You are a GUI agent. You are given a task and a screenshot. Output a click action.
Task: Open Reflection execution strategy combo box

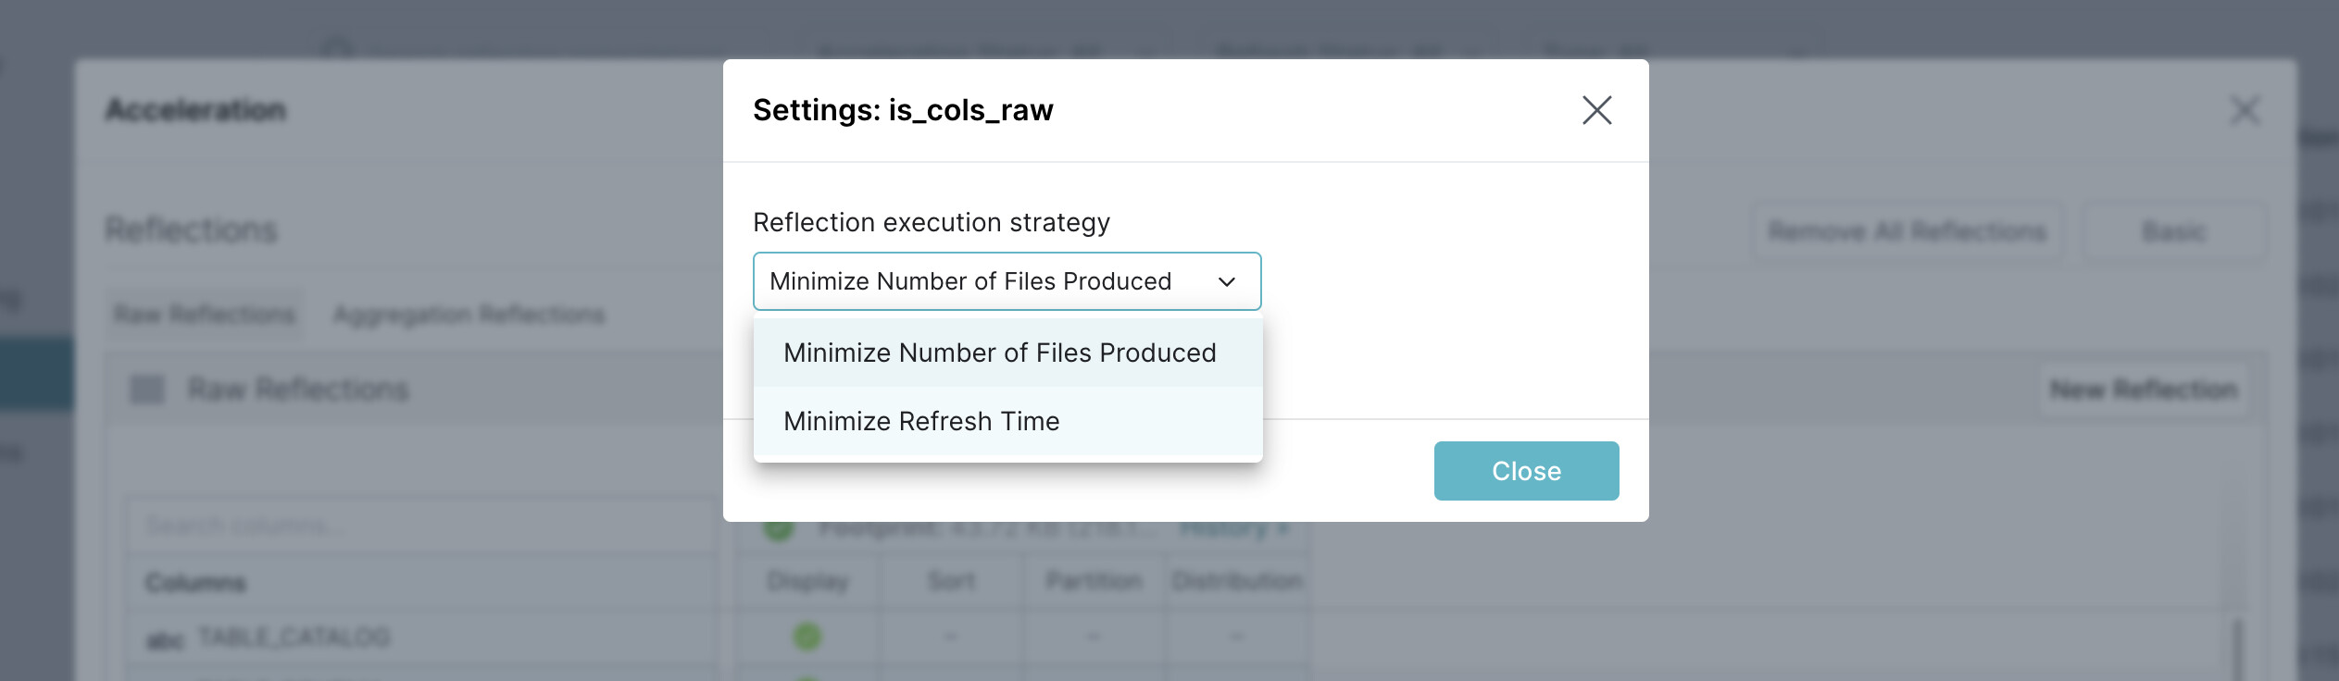click(1007, 281)
